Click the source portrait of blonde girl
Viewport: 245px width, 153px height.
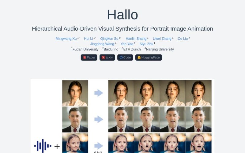tap(75, 143)
